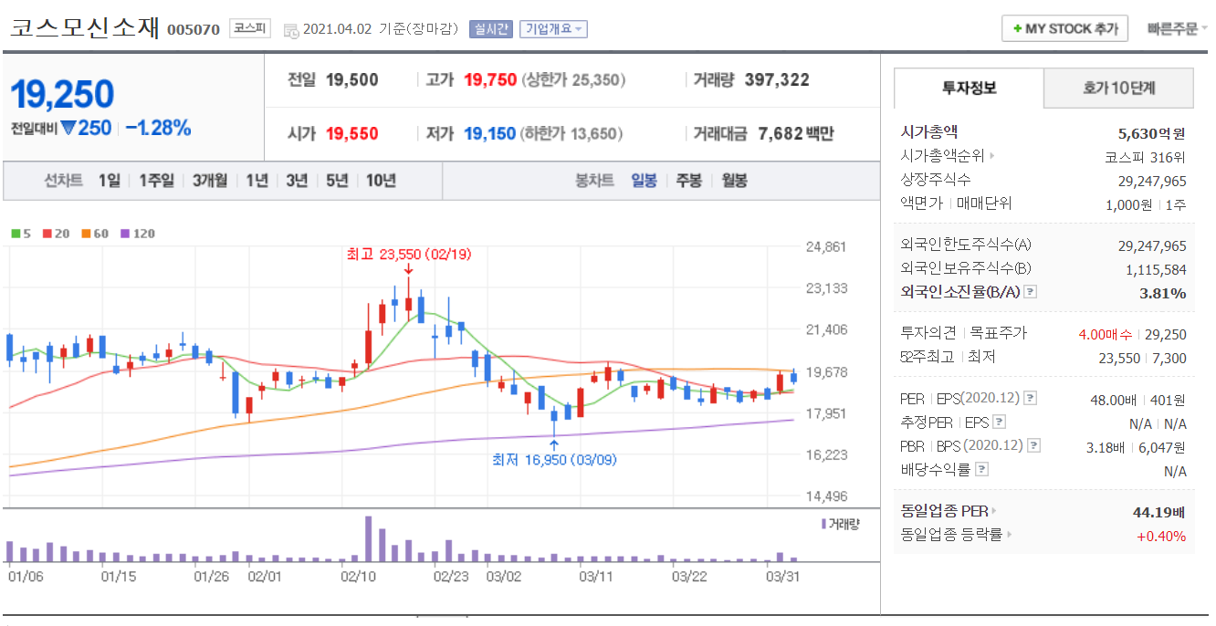Click the 전일 value 19,500
1216x626 pixels.
pyautogui.click(x=351, y=80)
